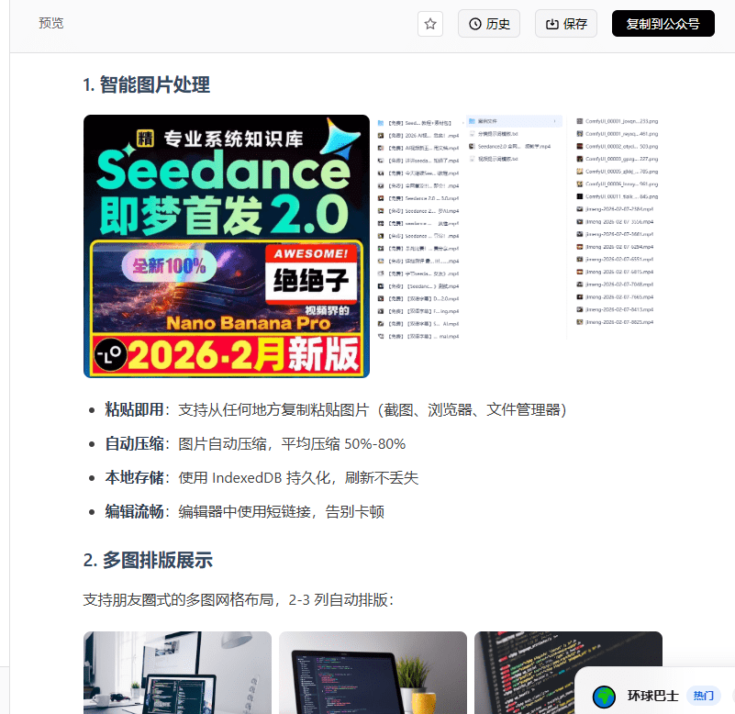
Task: Click the globe icon of the 环球巴士 widget
Action: click(x=604, y=697)
